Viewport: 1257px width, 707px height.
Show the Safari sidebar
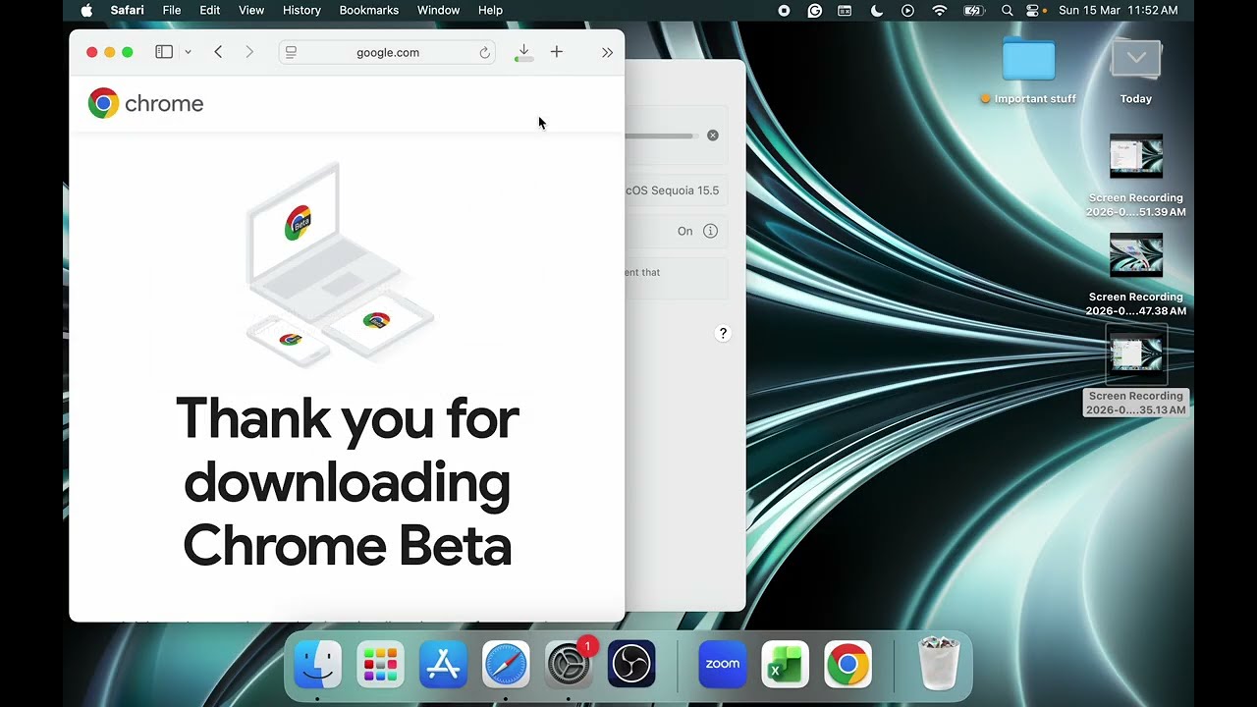tap(164, 52)
